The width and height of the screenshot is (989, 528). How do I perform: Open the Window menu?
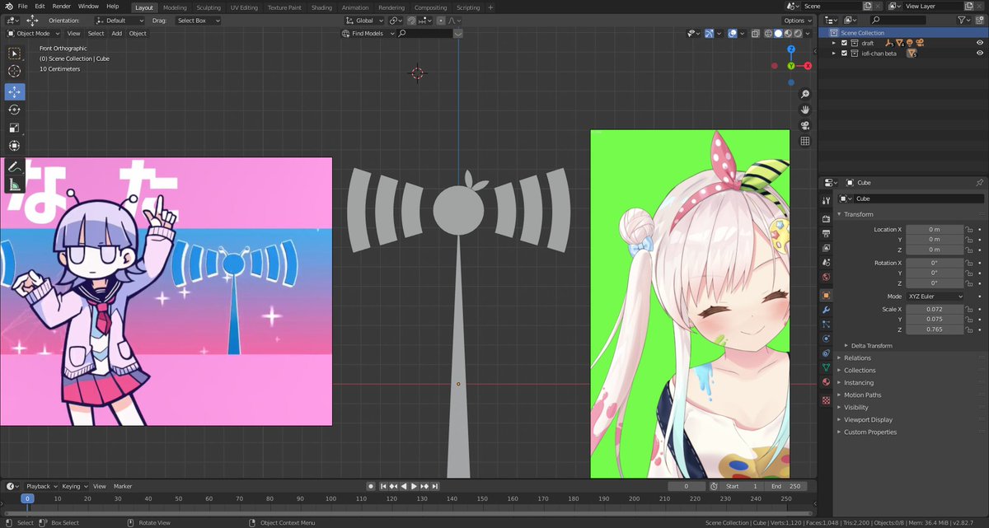pyautogui.click(x=88, y=6)
